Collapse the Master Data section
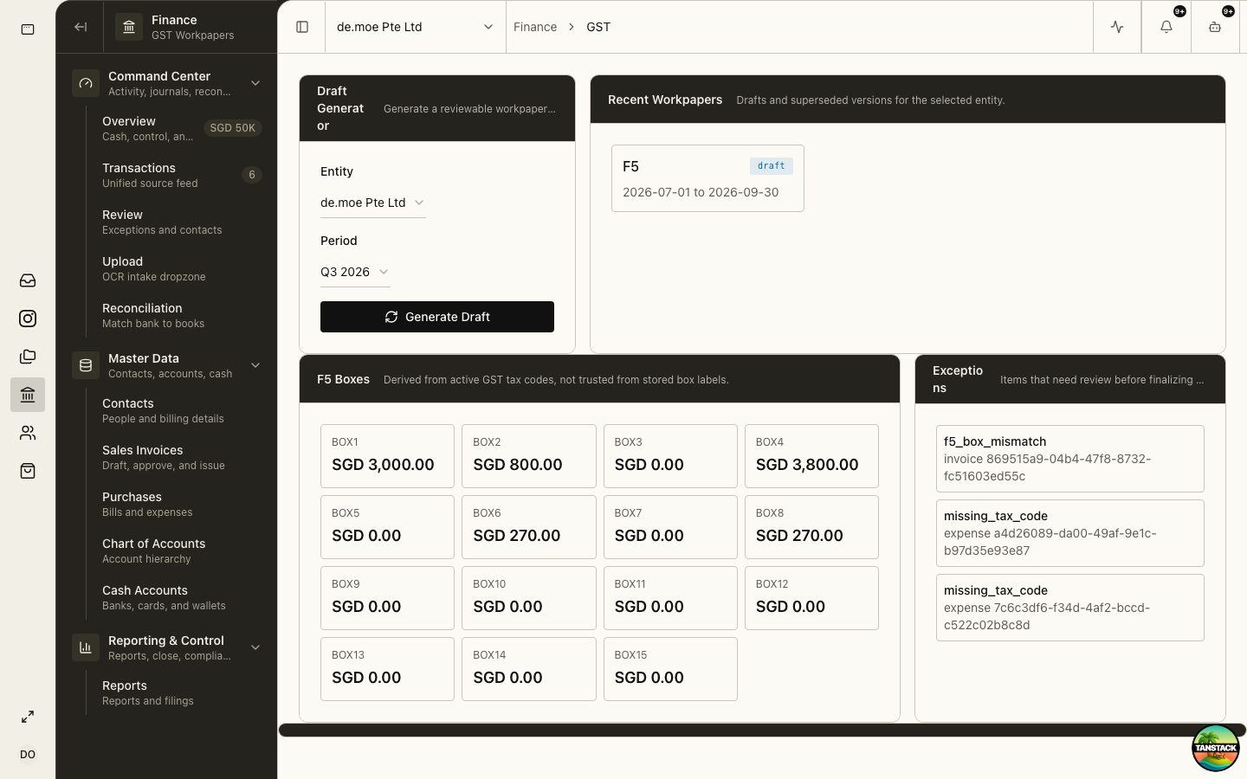This screenshot has height=779, width=1247. 255,365
